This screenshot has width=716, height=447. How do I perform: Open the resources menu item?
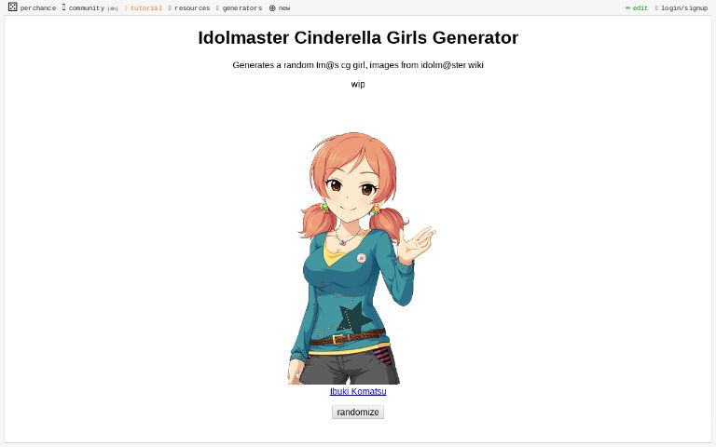[192, 8]
